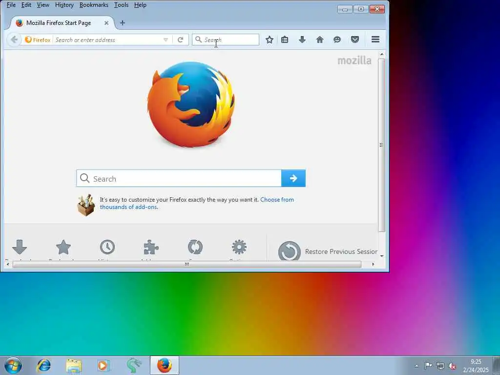Bookmark this page with star icon
Screen dimensions: 500x375
(270, 40)
